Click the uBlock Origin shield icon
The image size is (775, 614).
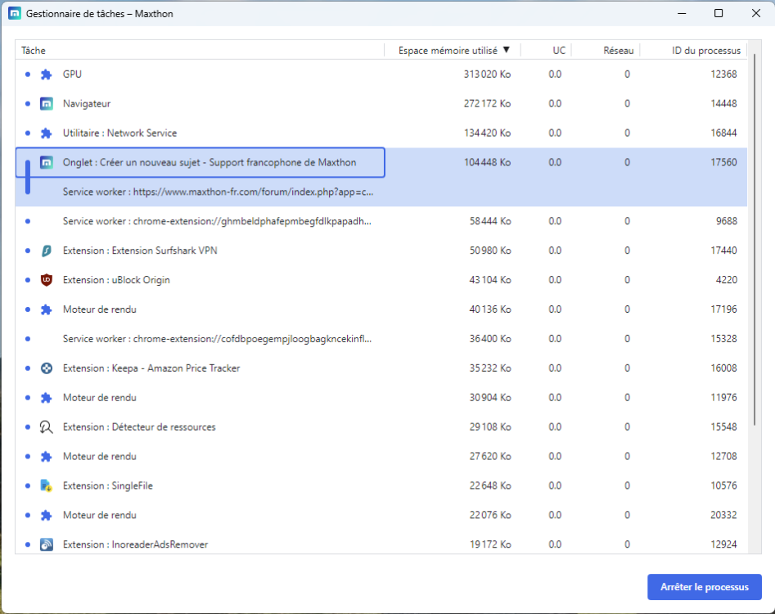tap(47, 280)
